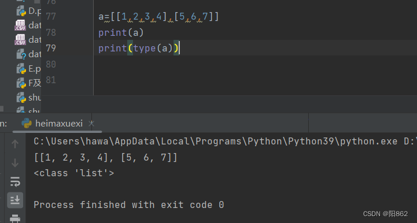This screenshot has width=417, height=223.
Task: Open the unknown-type dat file with question mark
Action: coord(29,54)
